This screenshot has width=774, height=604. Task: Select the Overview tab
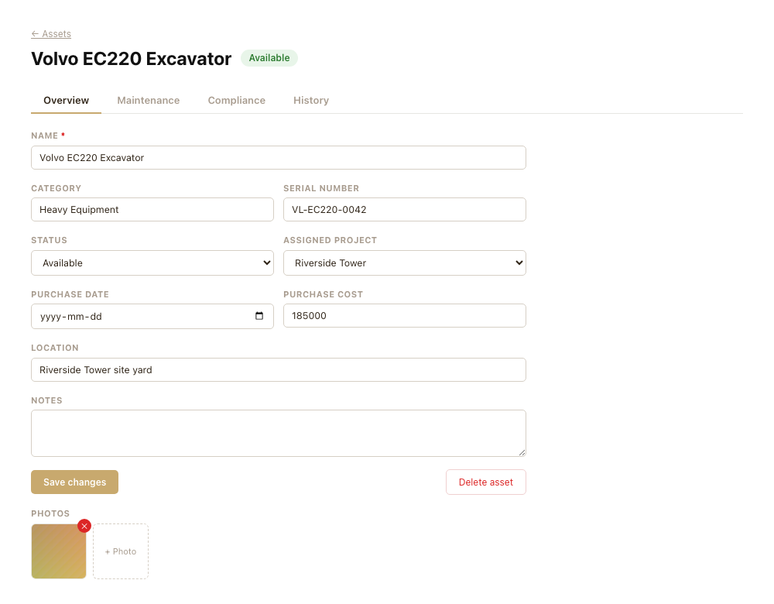pyautogui.click(x=66, y=100)
